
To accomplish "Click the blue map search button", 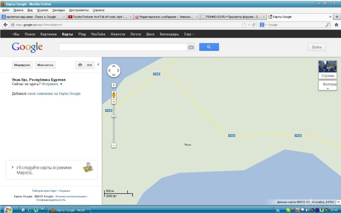I will pyautogui.click(x=209, y=47).
